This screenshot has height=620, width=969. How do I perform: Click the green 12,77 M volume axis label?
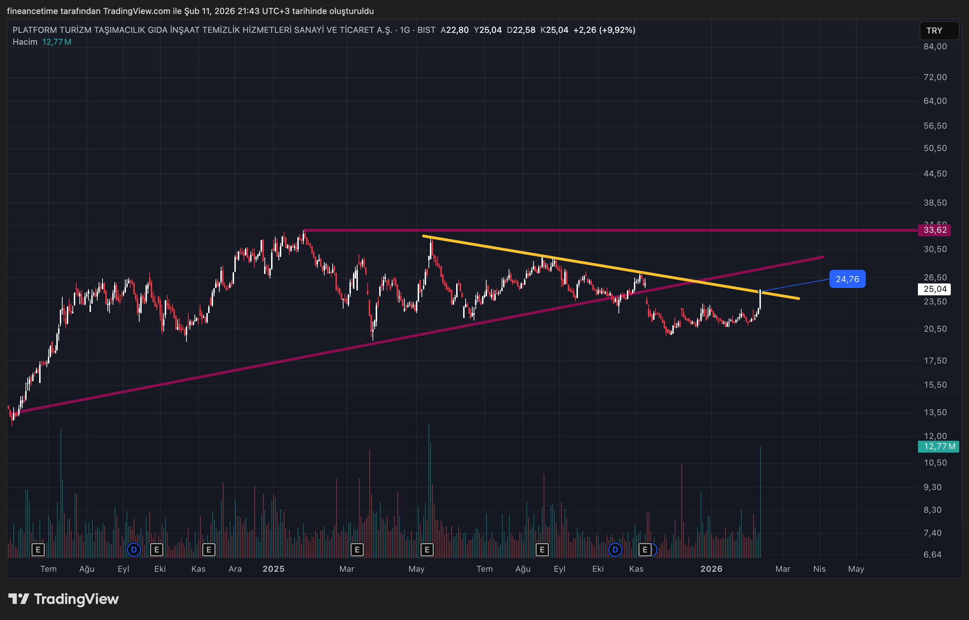click(x=938, y=446)
